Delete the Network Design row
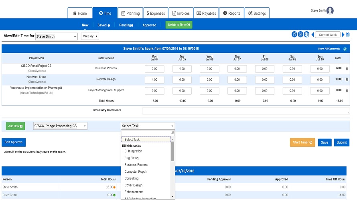This screenshot has width=357, height=200. click(x=347, y=79)
